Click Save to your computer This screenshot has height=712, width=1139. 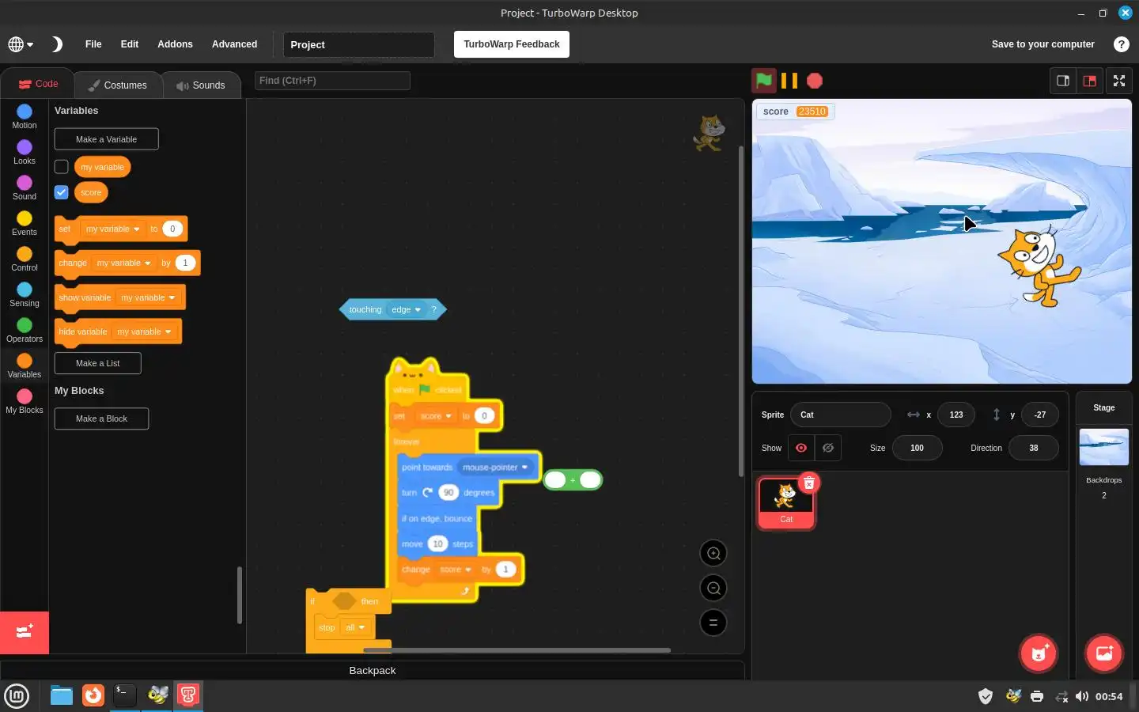pos(1043,44)
